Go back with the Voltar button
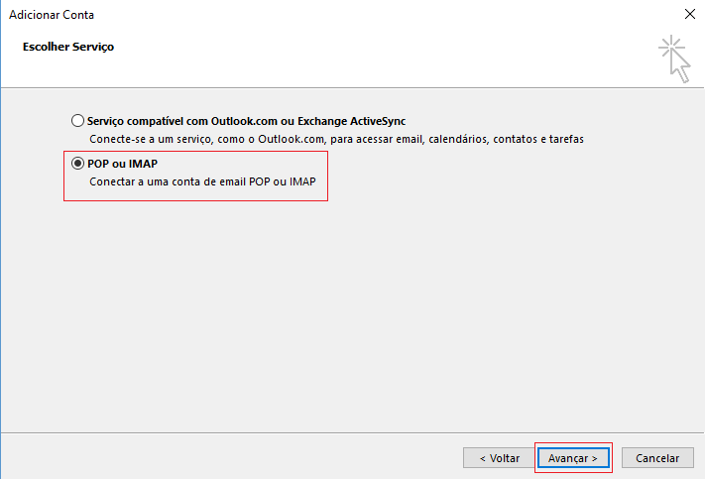The width and height of the screenshot is (705, 479). pos(499,458)
